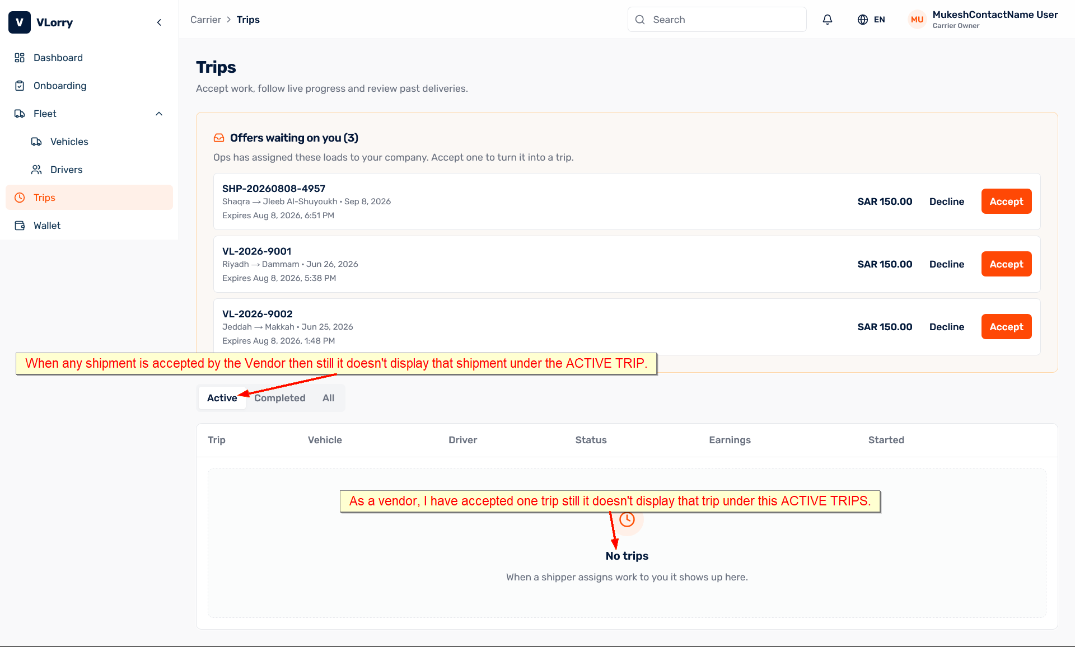Click the Trips clock icon in sidebar
The image size is (1075, 647).
coord(20,198)
